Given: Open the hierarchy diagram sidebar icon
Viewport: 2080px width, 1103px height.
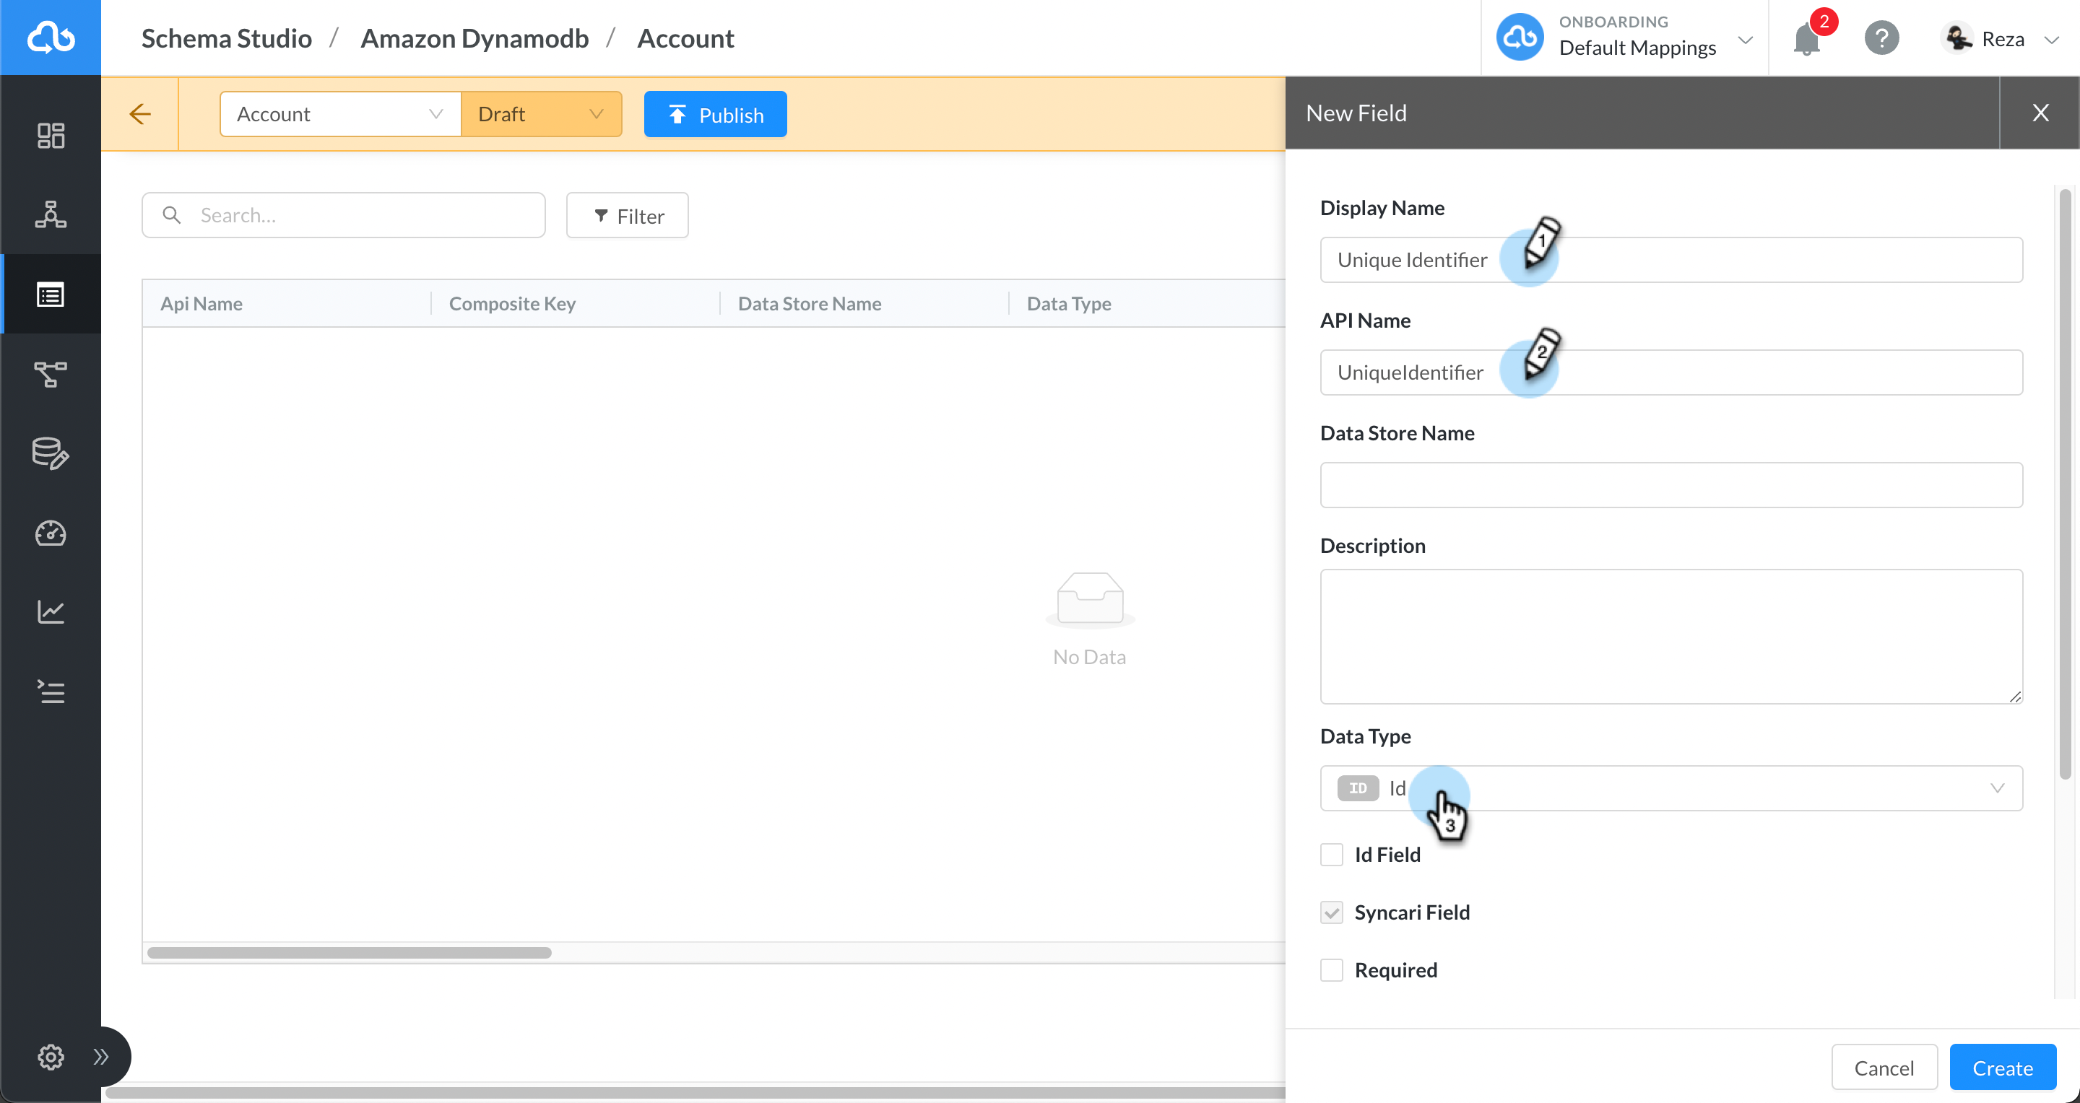Looking at the screenshot, I should pos(50,214).
